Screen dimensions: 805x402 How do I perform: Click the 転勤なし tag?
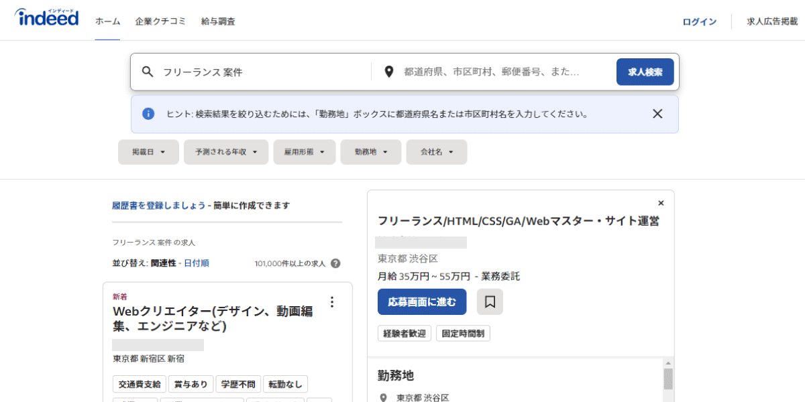click(x=286, y=384)
